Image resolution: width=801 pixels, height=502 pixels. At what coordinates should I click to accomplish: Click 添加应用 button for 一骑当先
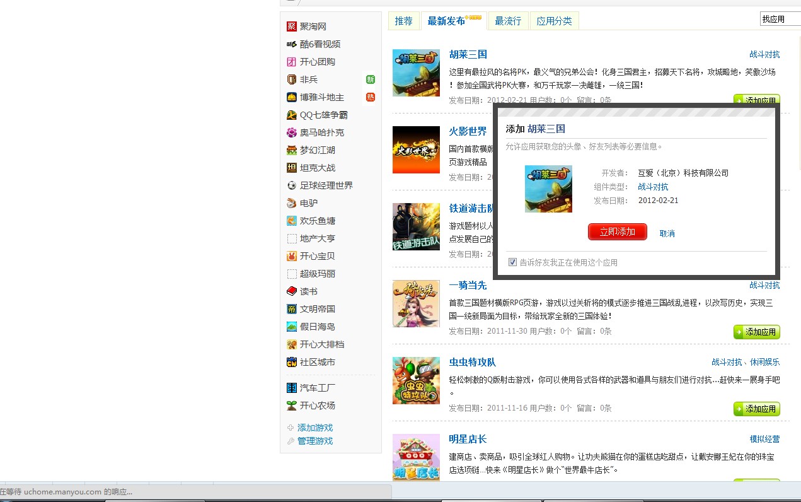pos(756,332)
